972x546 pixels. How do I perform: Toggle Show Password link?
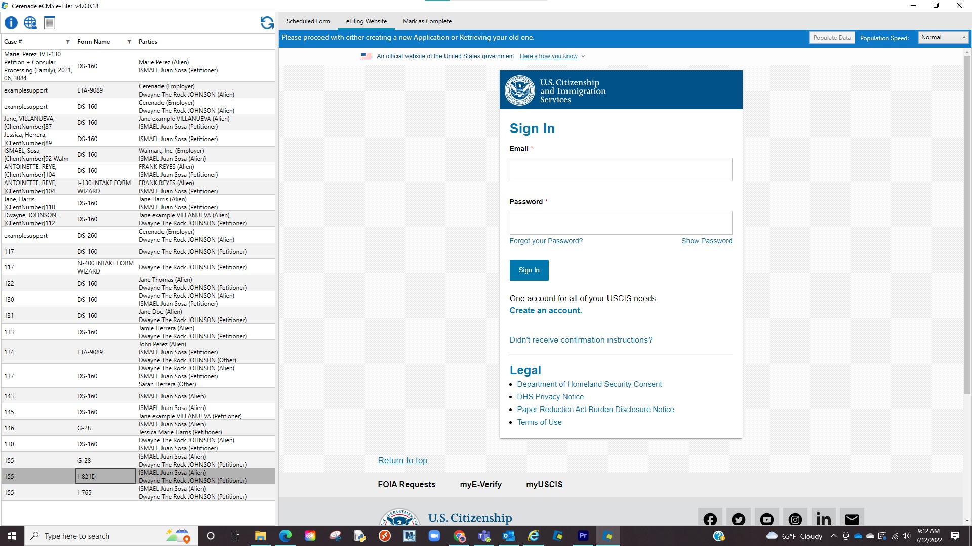pyautogui.click(x=706, y=241)
